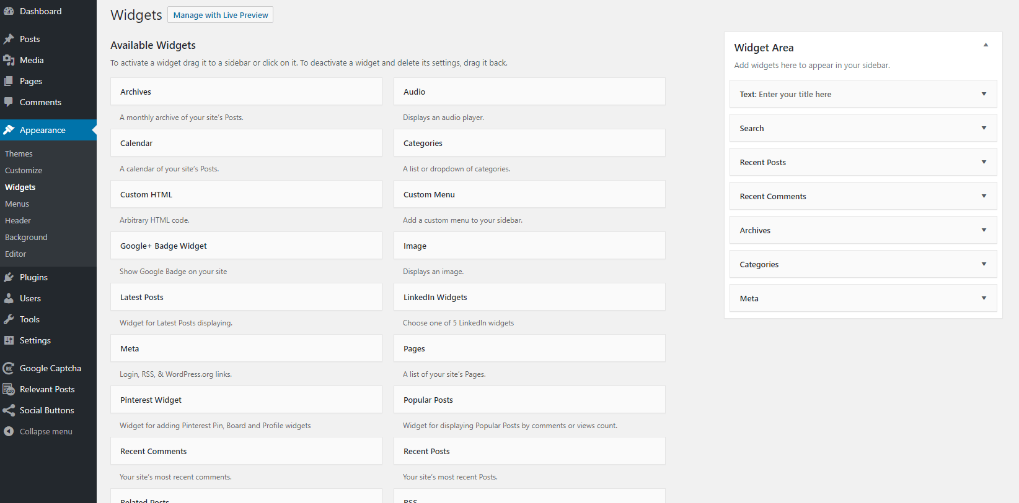The image size is (1019, 503).
Task: Expand the Meta sidebar widget
Action: point(984,298)
